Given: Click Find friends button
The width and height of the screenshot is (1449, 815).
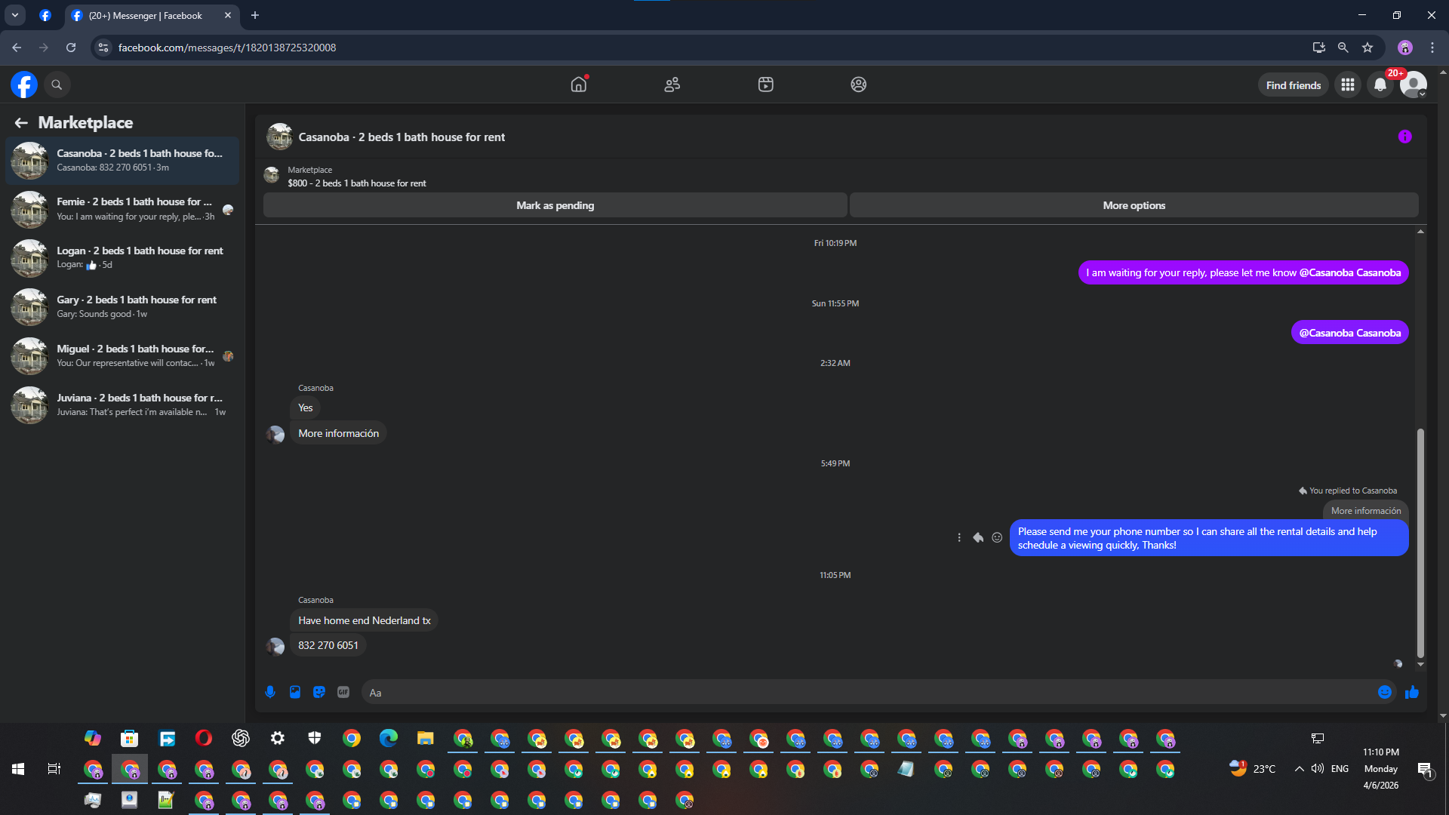Looking at the screenshot, I should tap(1293, 85).
